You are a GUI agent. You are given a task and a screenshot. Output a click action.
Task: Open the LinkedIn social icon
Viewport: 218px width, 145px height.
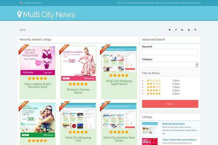click(x=182, y=30)
